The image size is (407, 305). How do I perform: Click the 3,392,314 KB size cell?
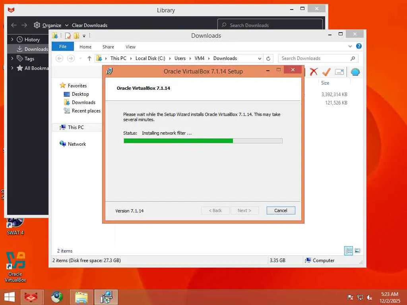click(x=334, y=95)
